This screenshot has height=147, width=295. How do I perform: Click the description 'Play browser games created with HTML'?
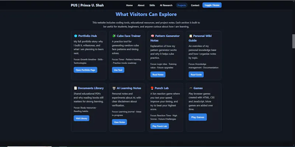click(x=201, y=101)
